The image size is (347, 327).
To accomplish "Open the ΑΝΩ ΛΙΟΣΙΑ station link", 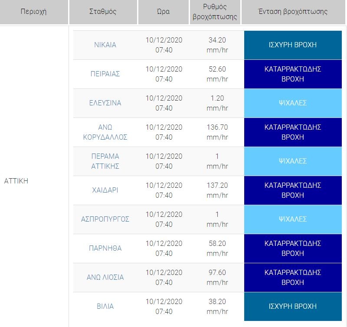I will coord(105,277).
